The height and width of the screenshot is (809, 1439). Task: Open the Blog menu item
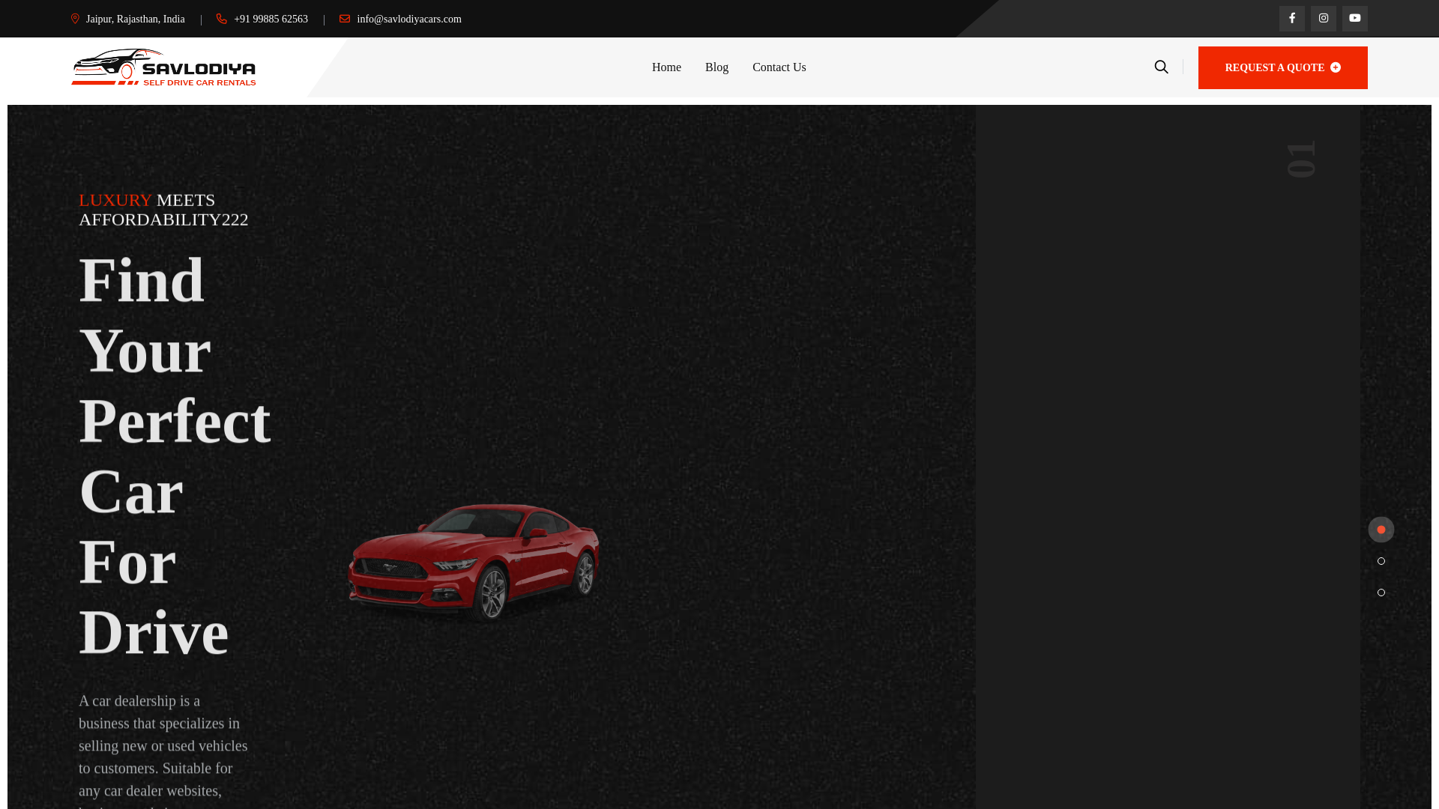point(717,67)
